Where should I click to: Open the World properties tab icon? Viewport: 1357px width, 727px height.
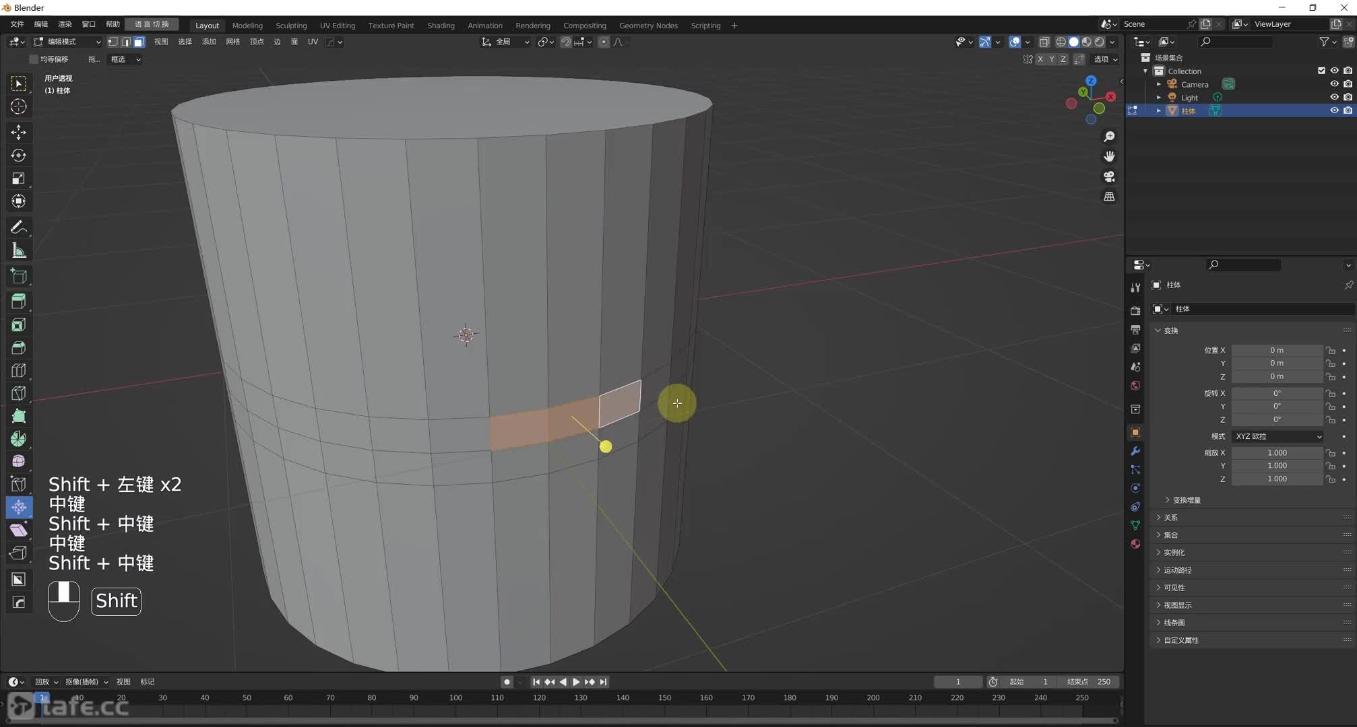(1135, 386)
